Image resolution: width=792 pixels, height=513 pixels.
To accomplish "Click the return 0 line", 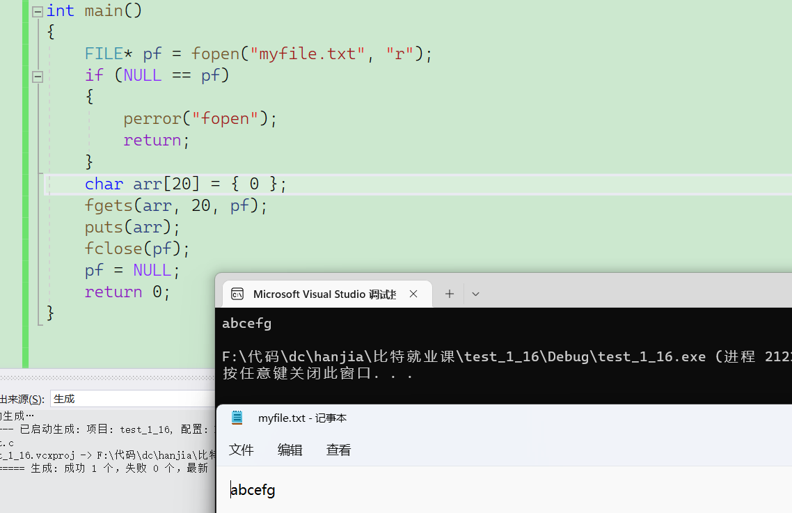I will [x=127, y=292].
